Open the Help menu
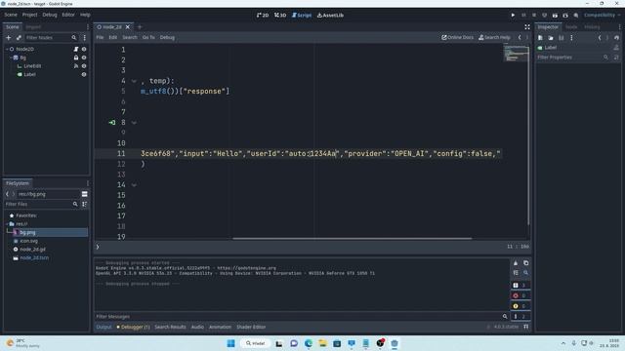This screenshot has width=625, height=351. [x=85, y=15]
